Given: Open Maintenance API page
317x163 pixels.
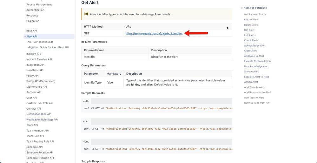Looking at the screenshot, I should pyautogui.click(x=36, y=87).
